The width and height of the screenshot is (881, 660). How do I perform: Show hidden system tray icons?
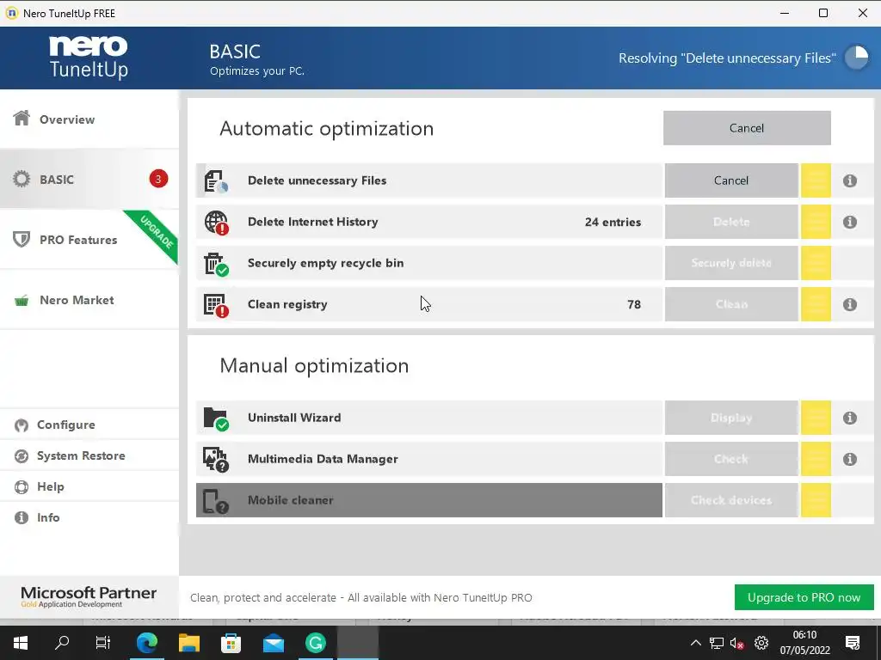tap(695, 643)
